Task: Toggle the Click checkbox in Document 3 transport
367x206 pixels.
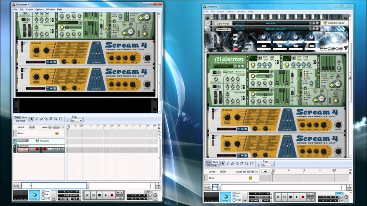Action: click(x=43, y=191)
